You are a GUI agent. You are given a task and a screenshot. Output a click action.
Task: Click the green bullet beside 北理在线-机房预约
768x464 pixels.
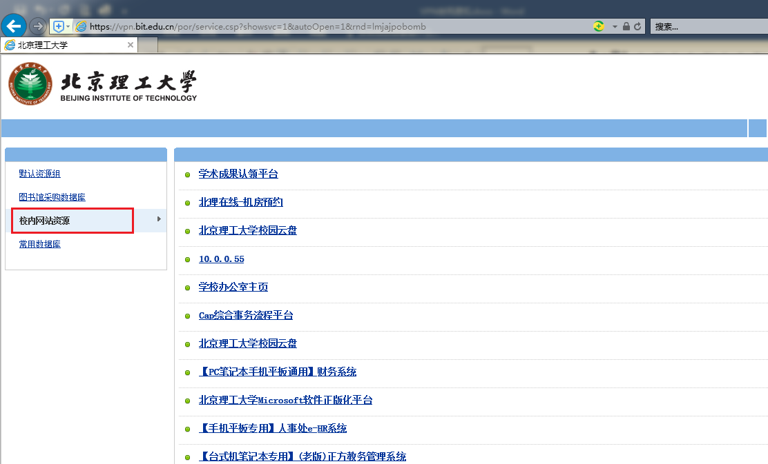(187, 203)
